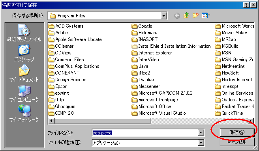Select the Microsoft Works folder
Viewport: 259px width, 151px height.
click(x=235, y=26)
